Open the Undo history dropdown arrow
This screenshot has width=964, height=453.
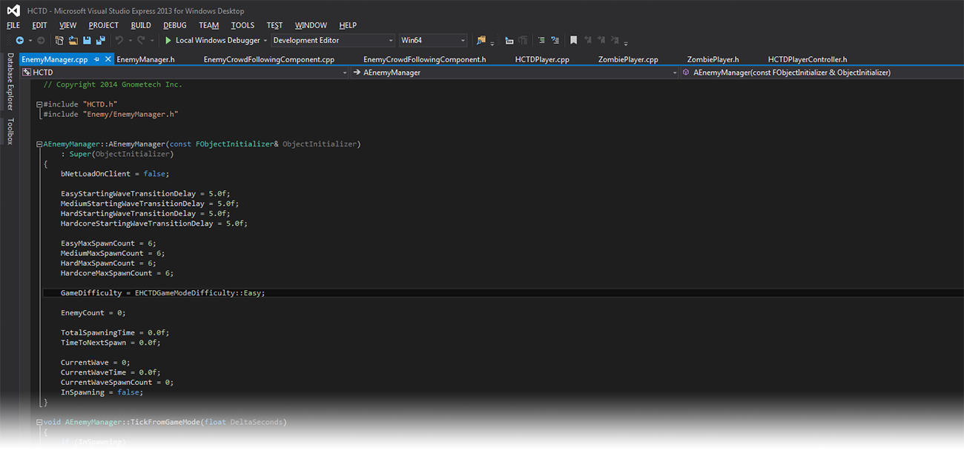click(131, 41)
